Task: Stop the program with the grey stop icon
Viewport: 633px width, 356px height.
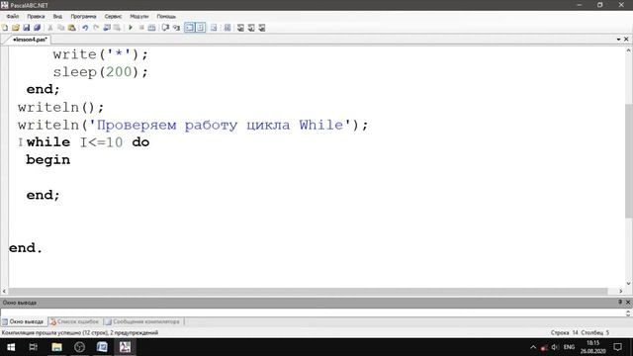Action: point(141,28)
